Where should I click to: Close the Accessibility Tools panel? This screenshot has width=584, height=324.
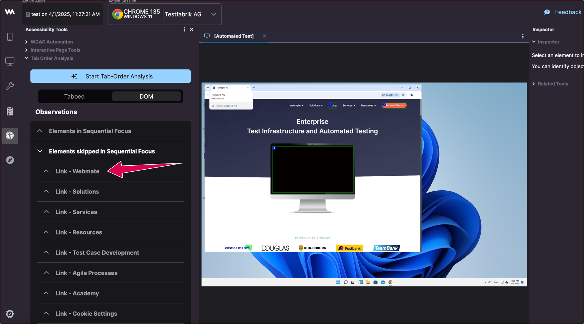tap(192, 30)
